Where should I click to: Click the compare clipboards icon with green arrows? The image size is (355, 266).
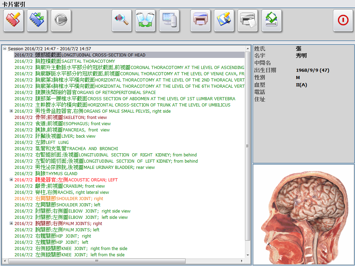145,20
